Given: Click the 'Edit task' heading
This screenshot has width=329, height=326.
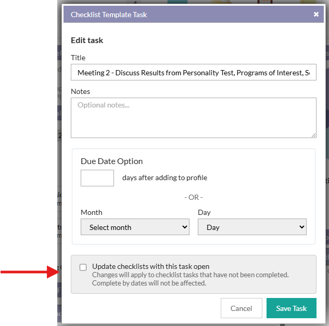Looking at the screenshot, I should pyautogui.click(x=87, y=40).
